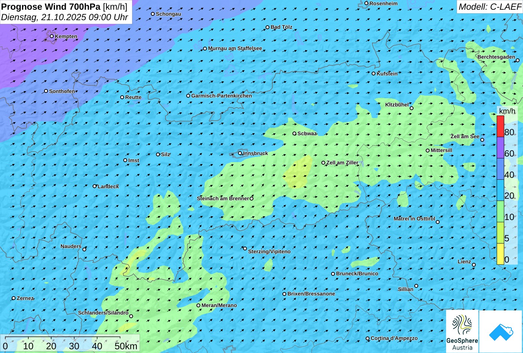
Task: Click the Berchtesgaden marker dot
Action: click(x=518, y=60)
